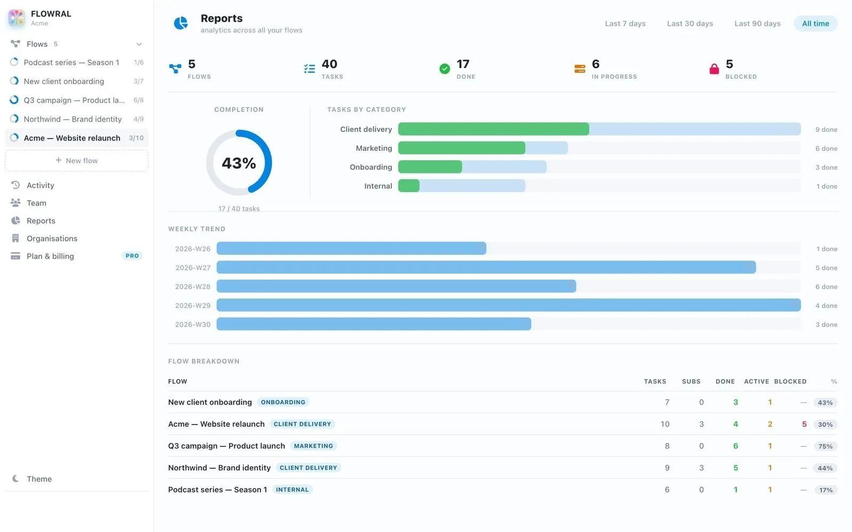
Task: Collapse the Flows list chevron
Action: coord(139,44)
